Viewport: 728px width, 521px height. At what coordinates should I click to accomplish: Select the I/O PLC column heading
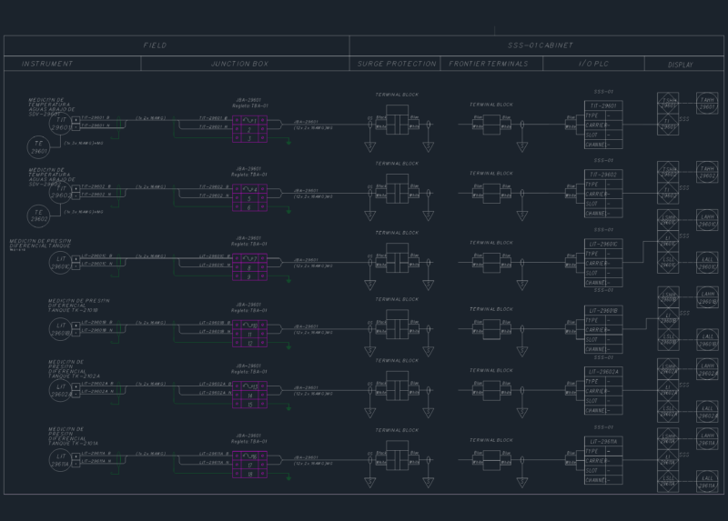(593, 64)
